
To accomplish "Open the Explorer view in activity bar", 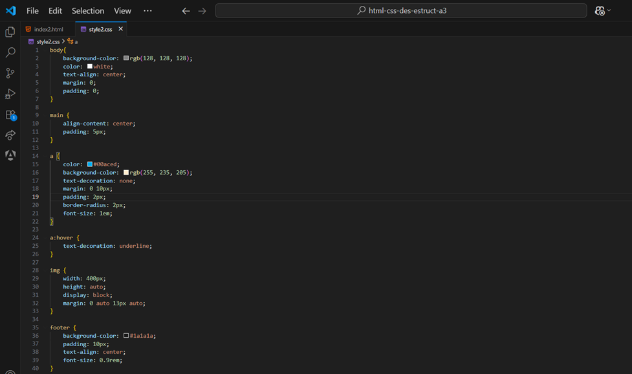I will (x=10, y=32).
